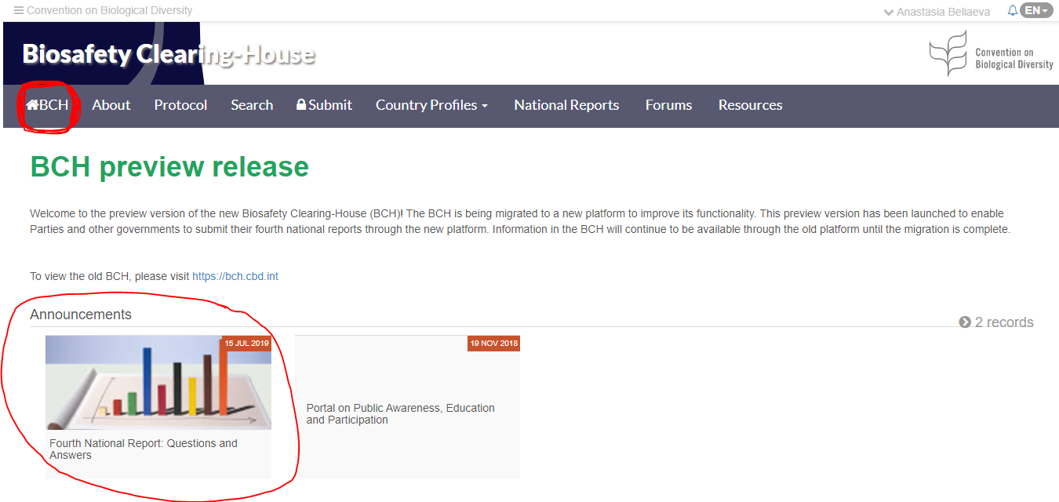Follow the https://bch.cbd.int link
1059x502 pixels.
pyautogui.click(x=235, y=276)
